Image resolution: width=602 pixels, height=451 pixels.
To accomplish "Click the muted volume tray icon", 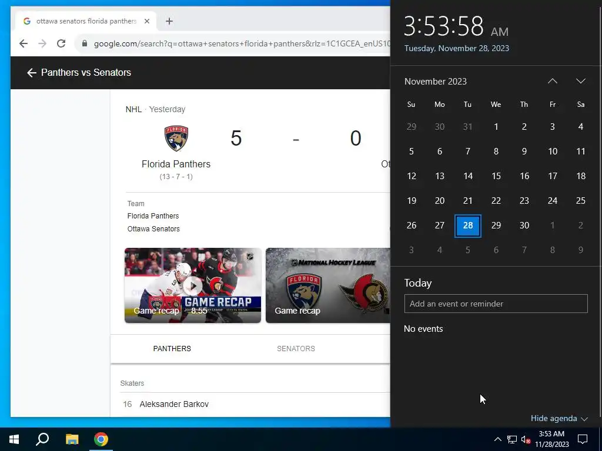I will coord(526,439).
